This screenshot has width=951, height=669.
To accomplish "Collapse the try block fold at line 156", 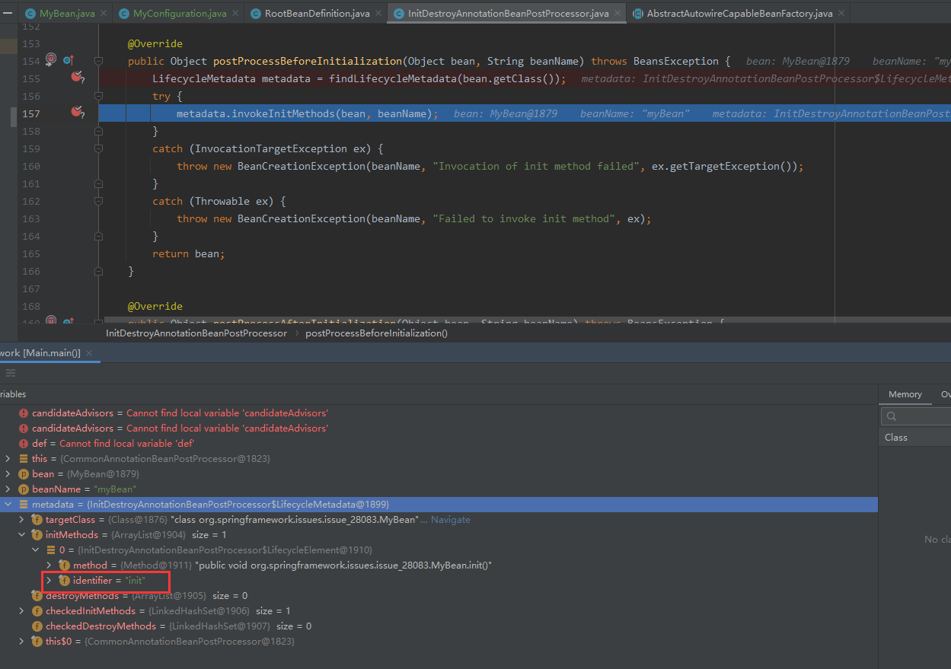I will tap(98, 96).
